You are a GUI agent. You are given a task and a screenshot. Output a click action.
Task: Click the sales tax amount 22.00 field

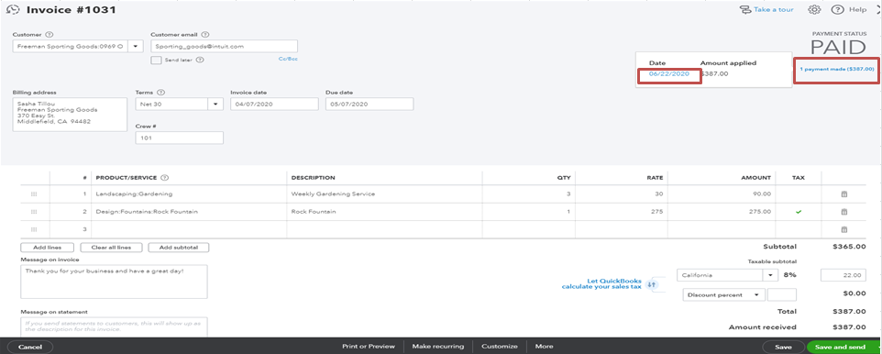click(x=843, y=276)
